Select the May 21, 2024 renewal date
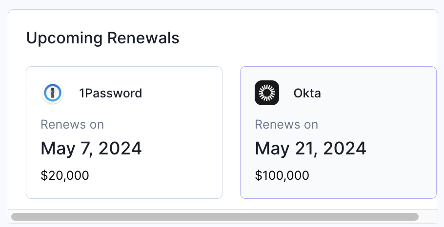Viewport: 444px width, 227px height. (x=310, y=148)
